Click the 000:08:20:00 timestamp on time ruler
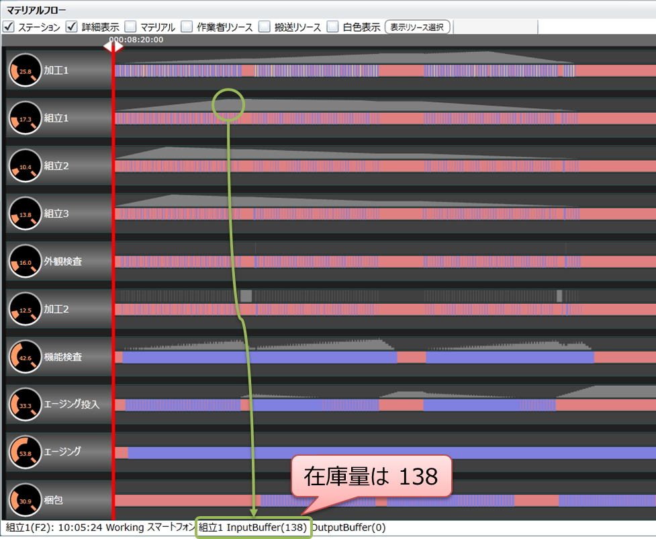This screenshot has width=656, height=539. pos(136,40)
